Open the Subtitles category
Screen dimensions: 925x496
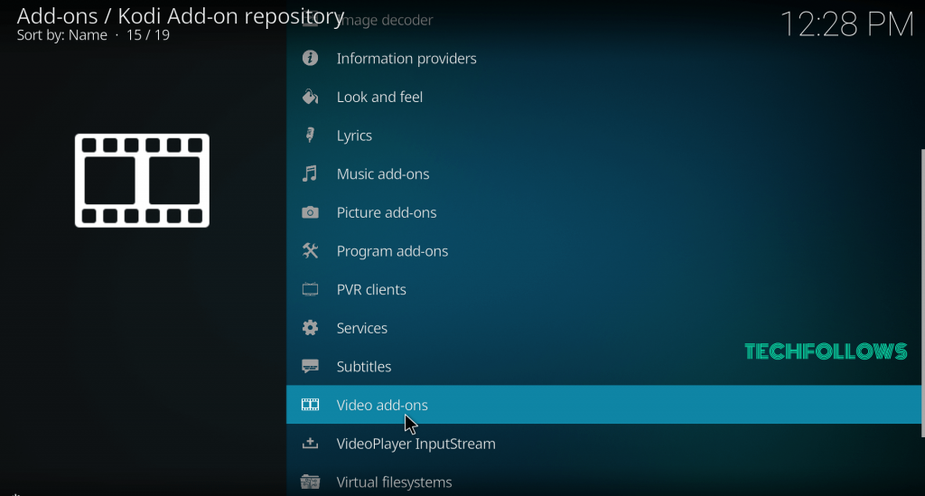[x=603, y=366]
